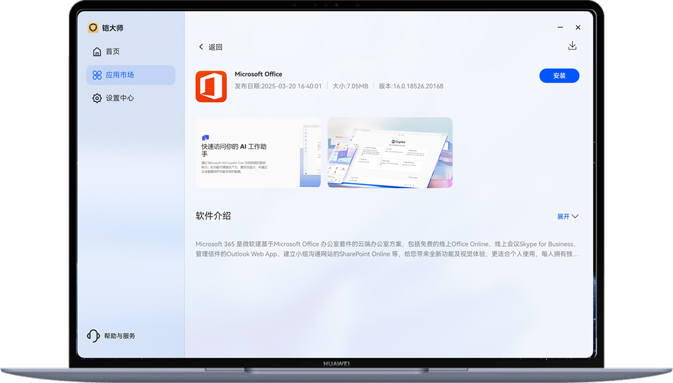Click the 铠大师 shield logo icon
The width and height of the screenshot is (673, 383).
[x=93, y=28]
